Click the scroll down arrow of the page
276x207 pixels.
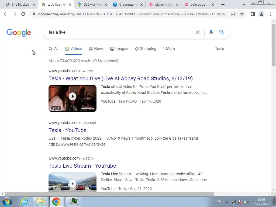click(274, 189)
